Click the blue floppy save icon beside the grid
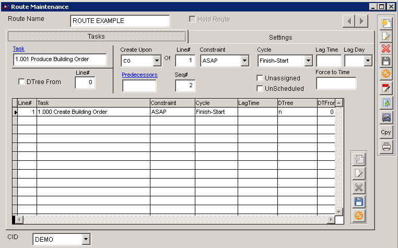 point(359,202)
